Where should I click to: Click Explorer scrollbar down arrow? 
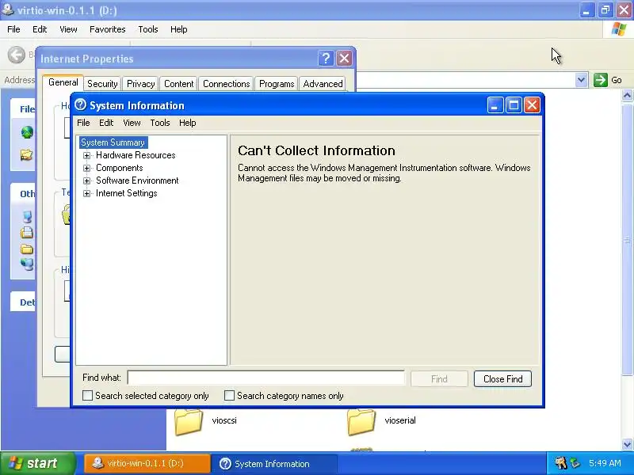point(627,444)
